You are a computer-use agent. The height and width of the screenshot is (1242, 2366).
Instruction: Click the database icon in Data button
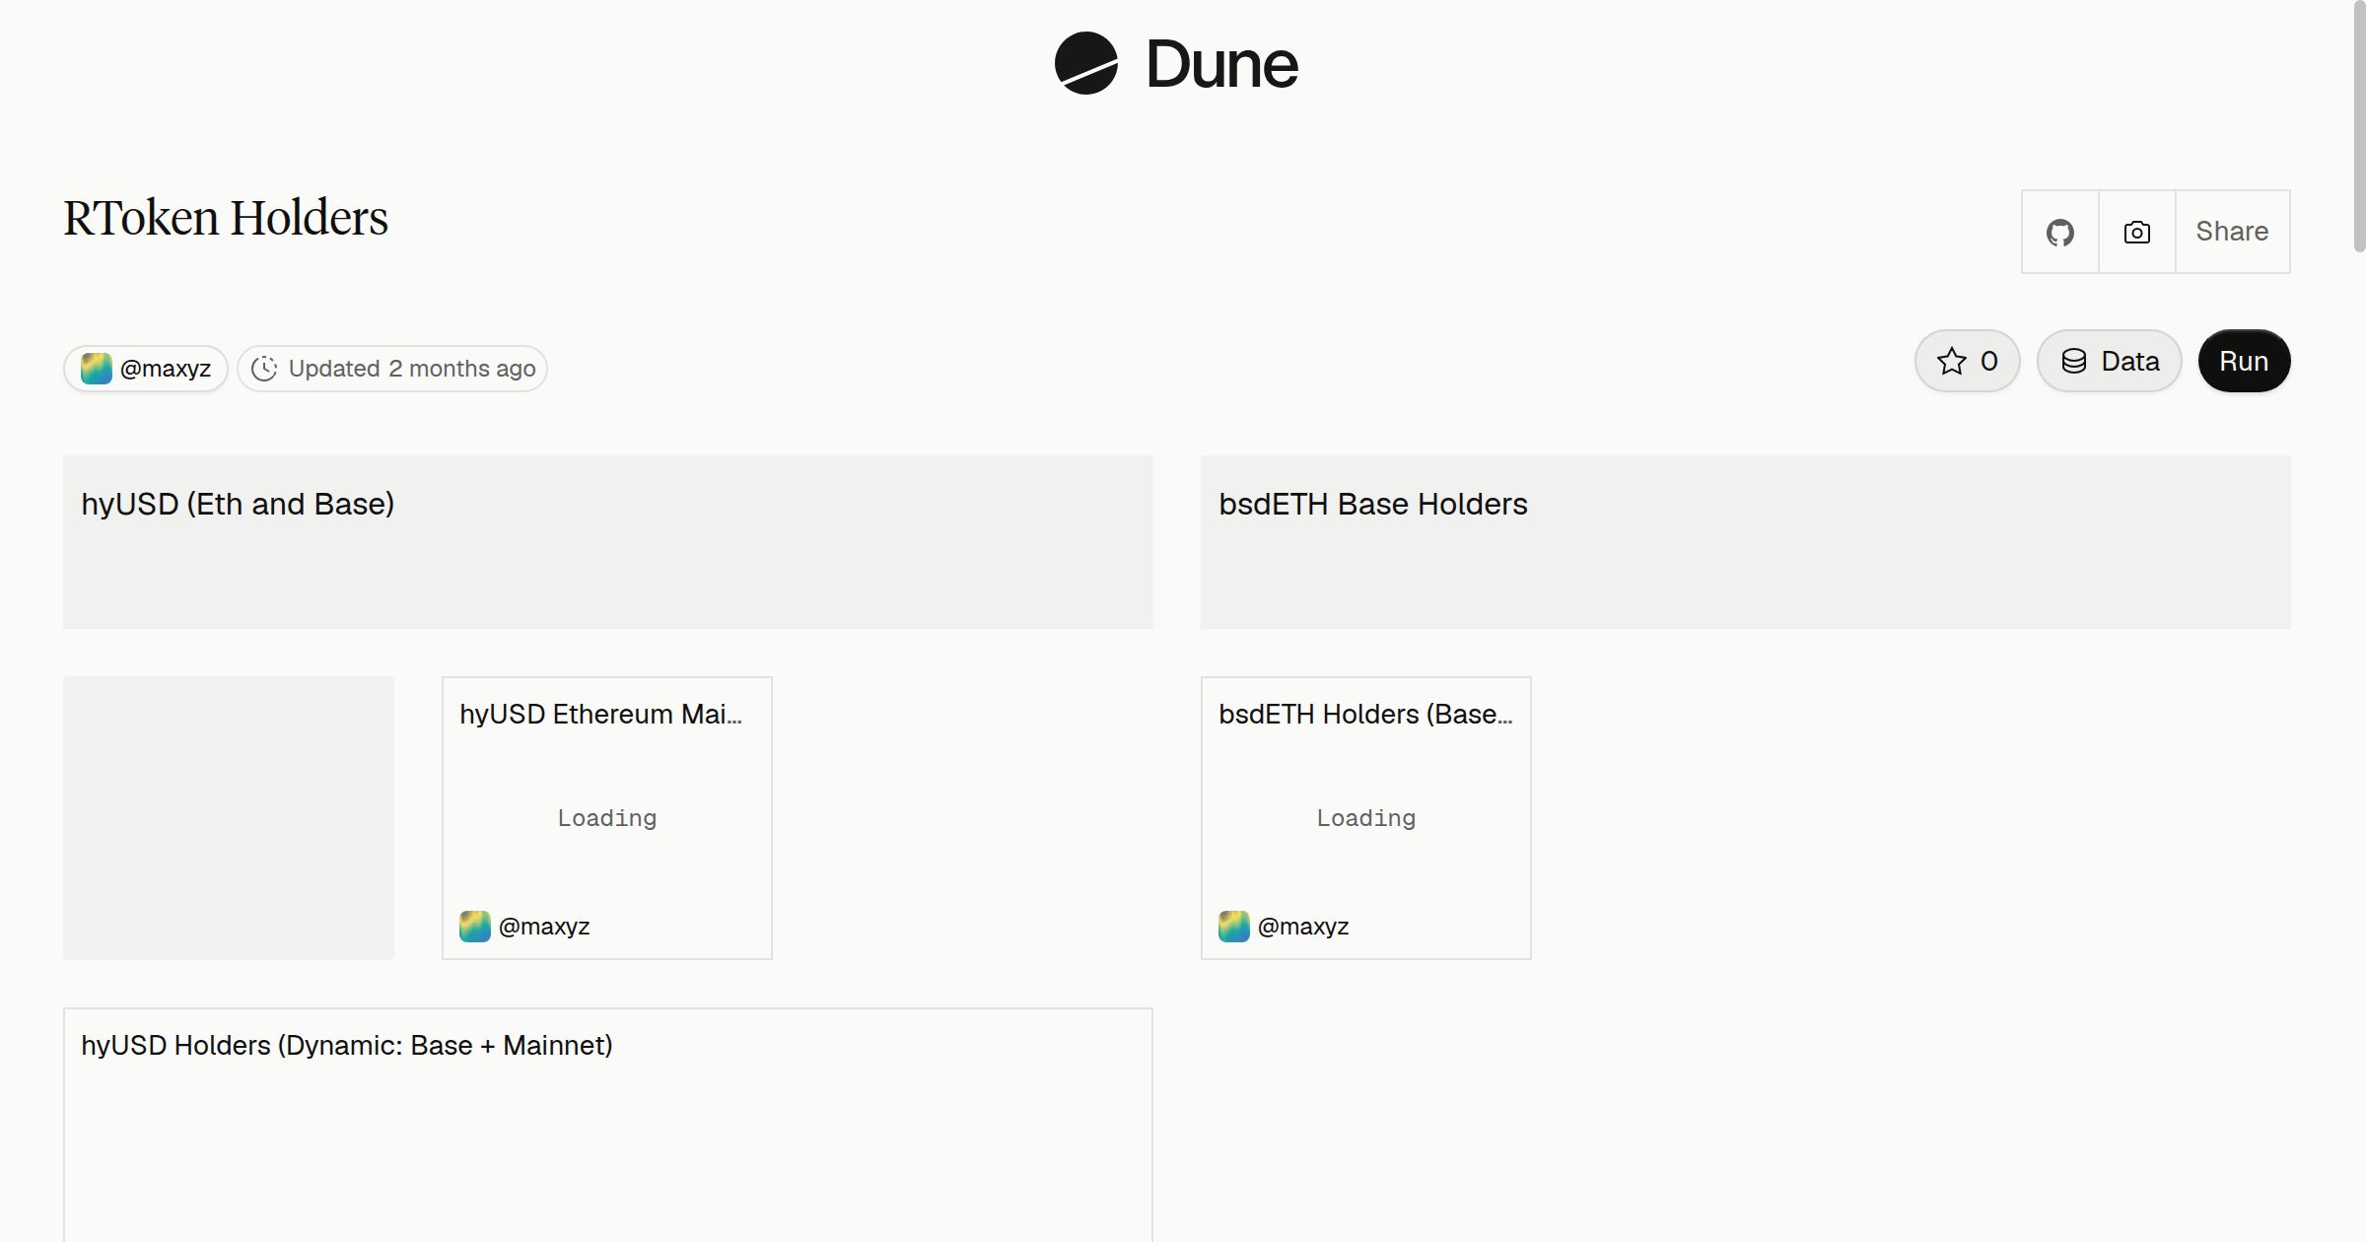tap(2074, 361)
